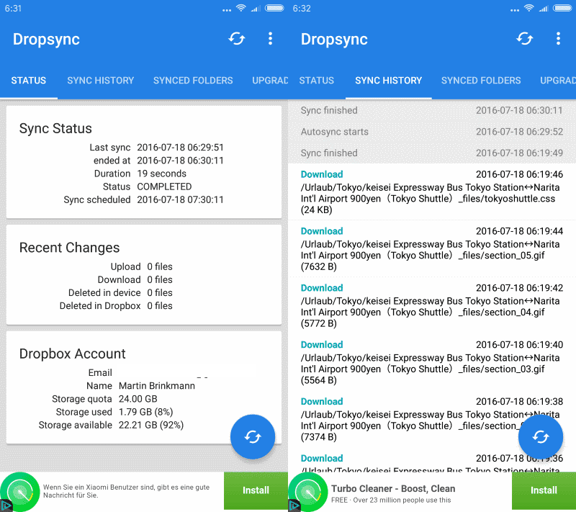
Task: Open UPGRADE tab on right screen
Action: pyautogui.click(x=557, y=81)
